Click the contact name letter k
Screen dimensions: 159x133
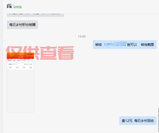point(11,7)
